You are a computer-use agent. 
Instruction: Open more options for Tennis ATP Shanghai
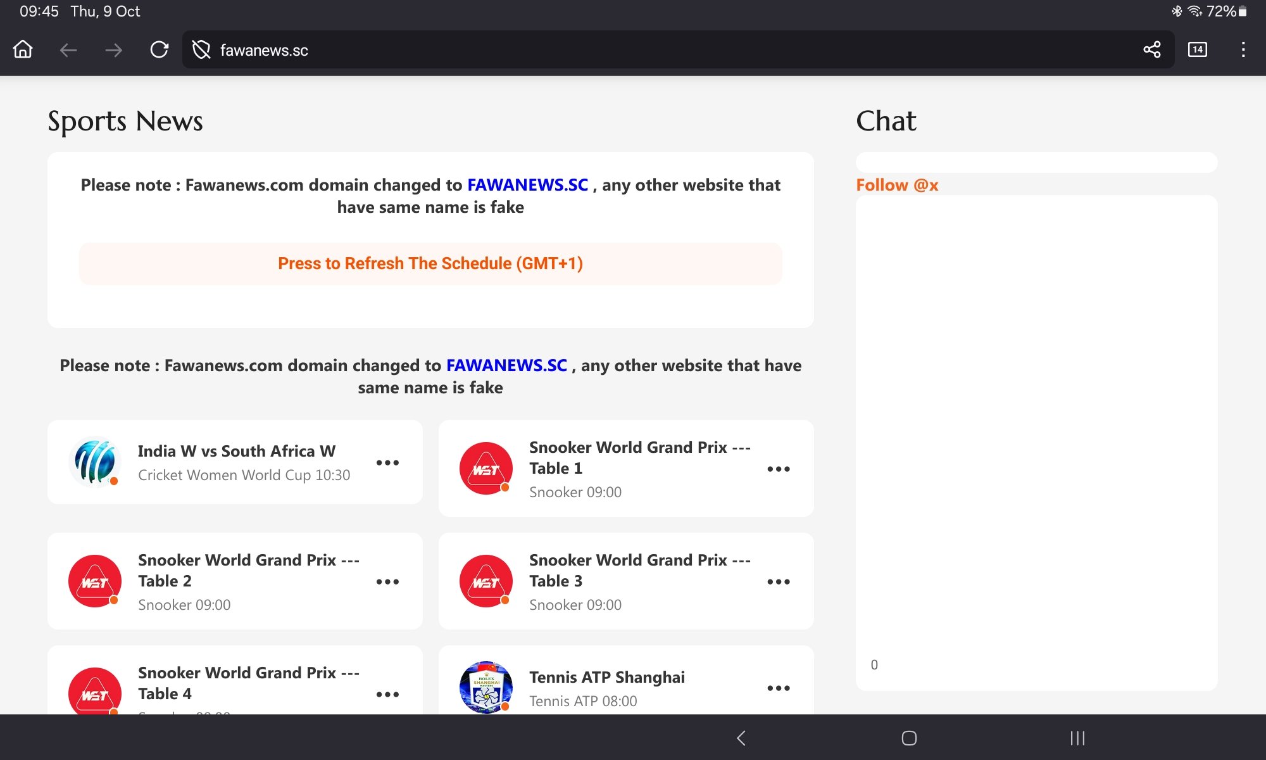point(778,688)
